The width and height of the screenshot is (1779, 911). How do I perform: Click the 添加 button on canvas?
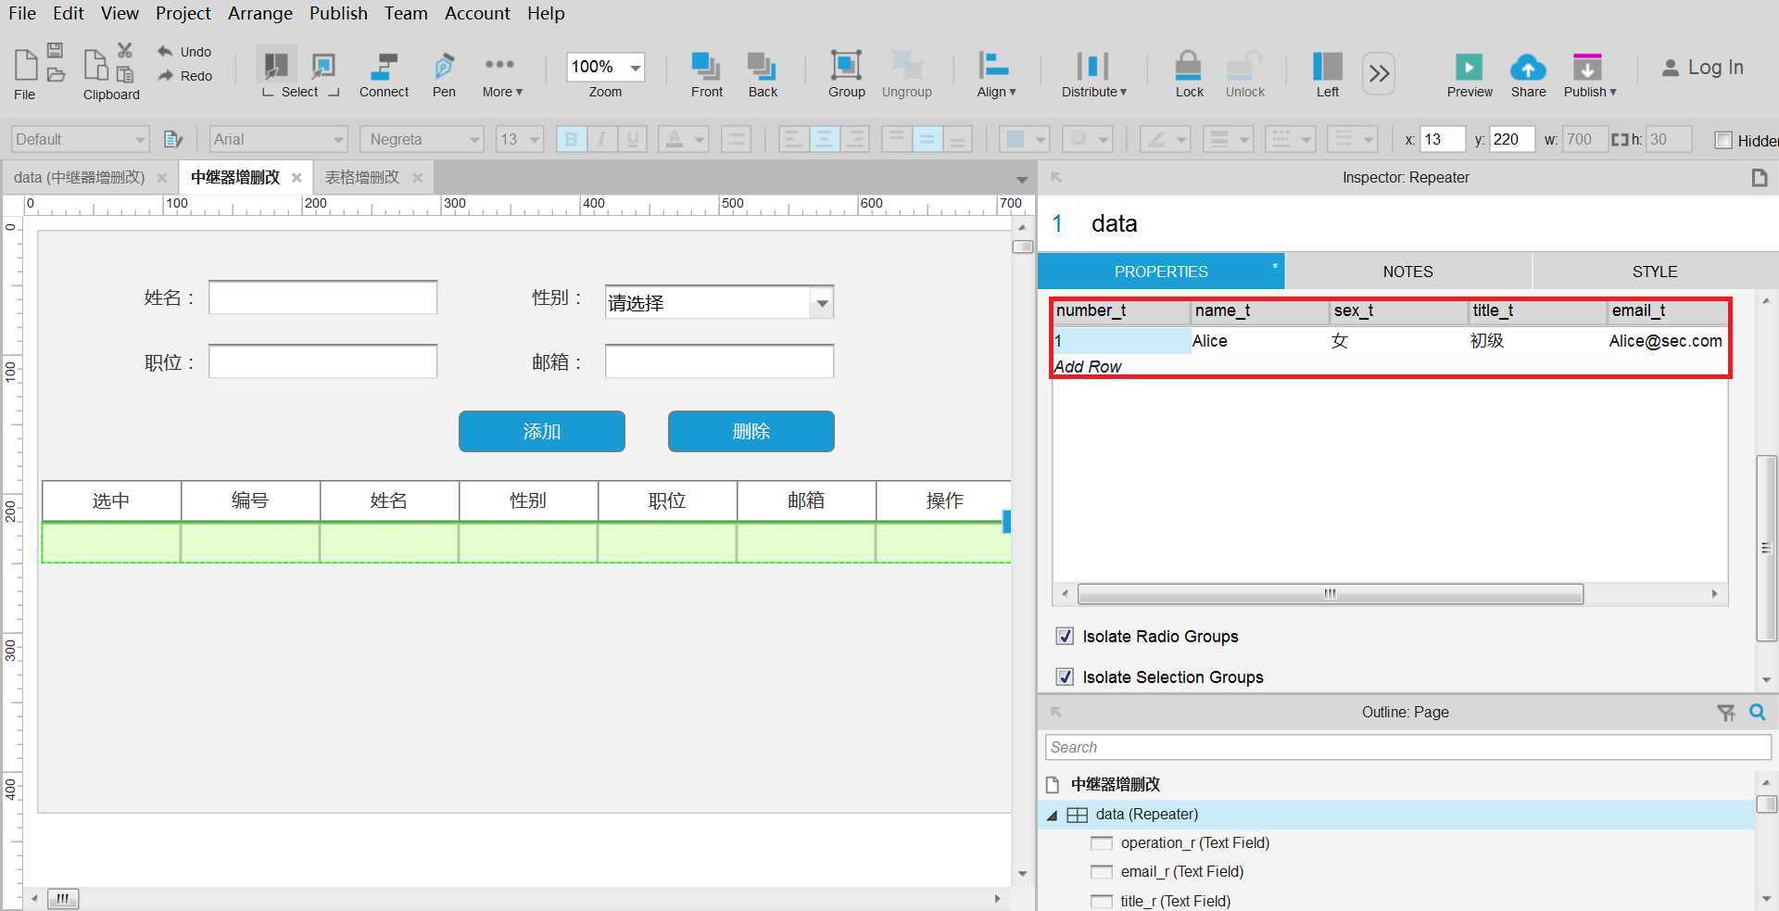(x=542, y=431)
